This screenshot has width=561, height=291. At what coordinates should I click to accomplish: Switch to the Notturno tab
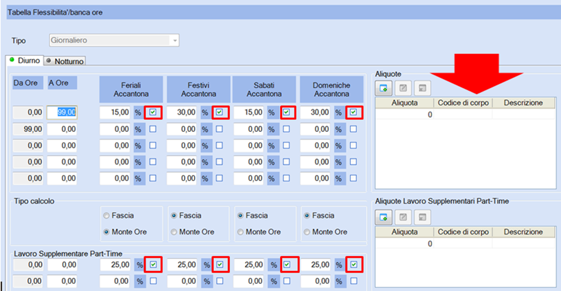pos(65,61)
